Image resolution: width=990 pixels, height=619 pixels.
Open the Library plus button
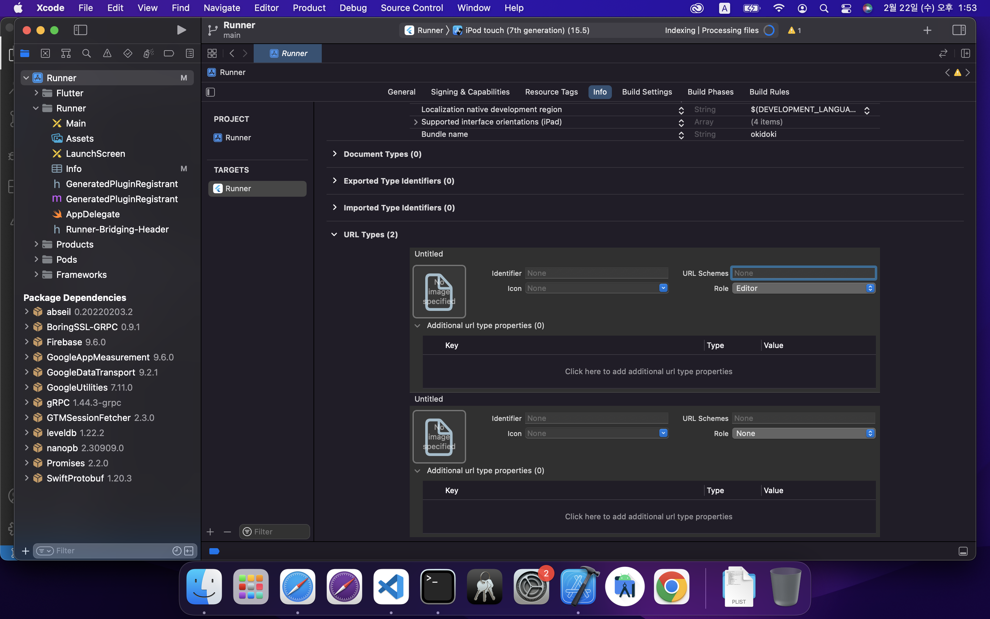[x=927, y=30]
